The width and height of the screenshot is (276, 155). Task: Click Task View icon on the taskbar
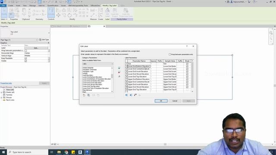pyautogui.click(x=52, y=152)
